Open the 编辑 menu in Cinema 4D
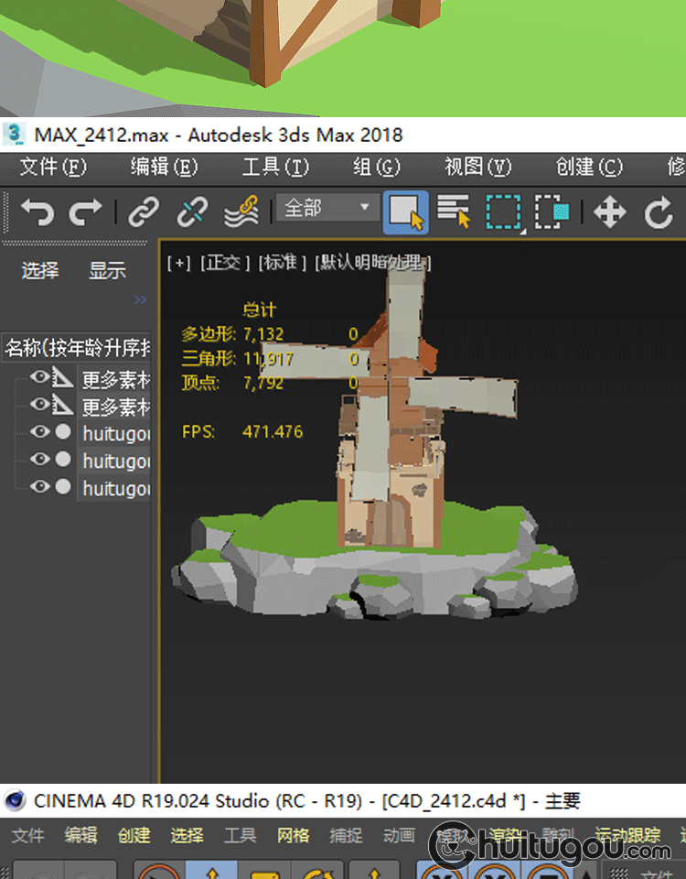This screenshot has height=879, width=686. pos(80,835)
